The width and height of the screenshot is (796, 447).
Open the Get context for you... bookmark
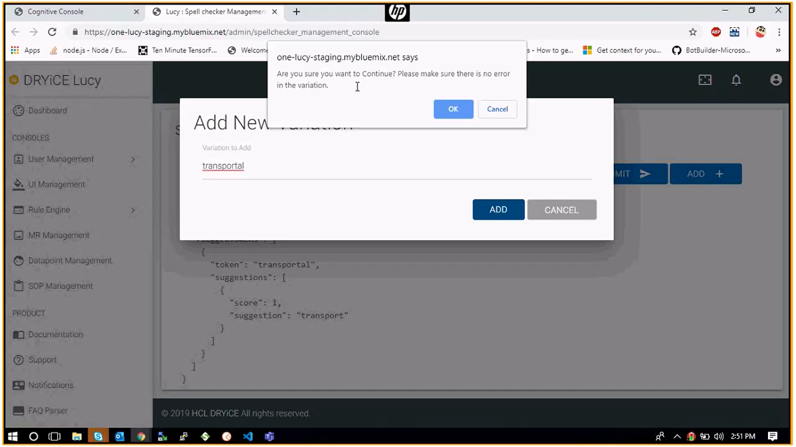pyautogui.click(x=622, y=51)
